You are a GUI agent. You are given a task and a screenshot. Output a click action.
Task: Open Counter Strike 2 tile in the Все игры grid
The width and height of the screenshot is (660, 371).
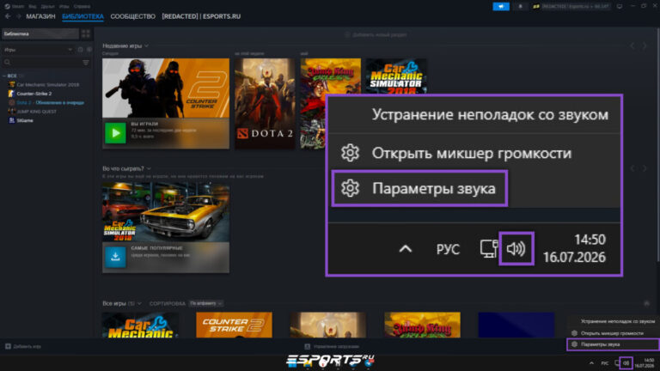(x=234, y=325)
